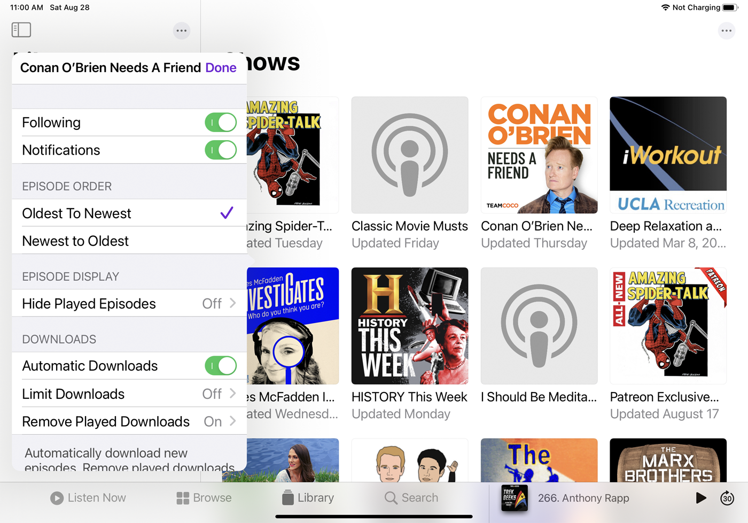This screenshot has width=748, height=523.
Task: Open the Amazing Spider-Talk show artwork
Action: coord(293,155)
